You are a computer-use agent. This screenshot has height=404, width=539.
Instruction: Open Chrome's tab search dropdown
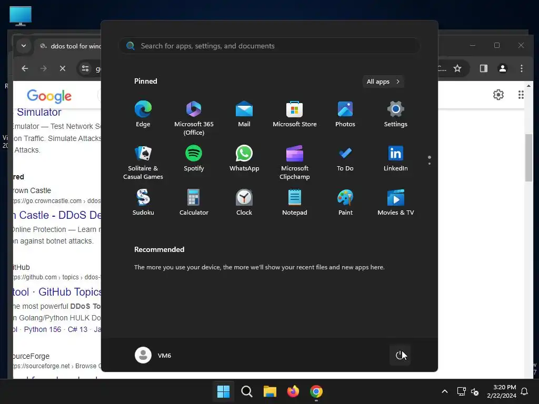23,45
